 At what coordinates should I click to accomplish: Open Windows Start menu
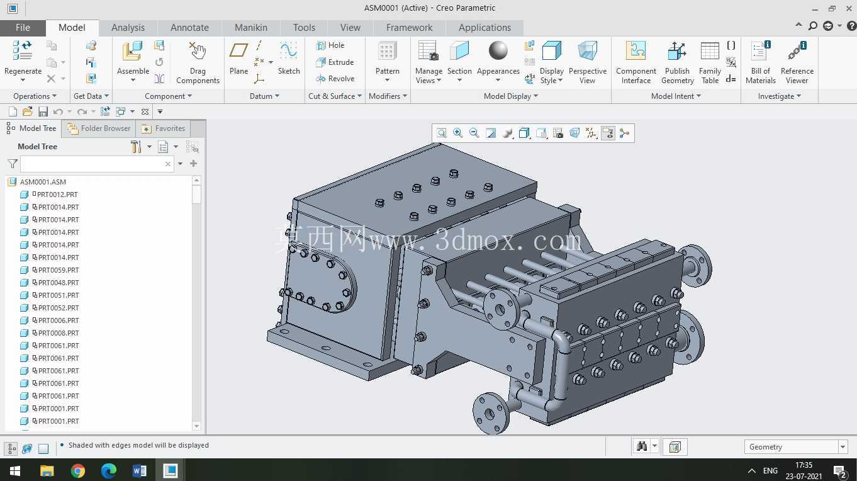pos(15,471)
